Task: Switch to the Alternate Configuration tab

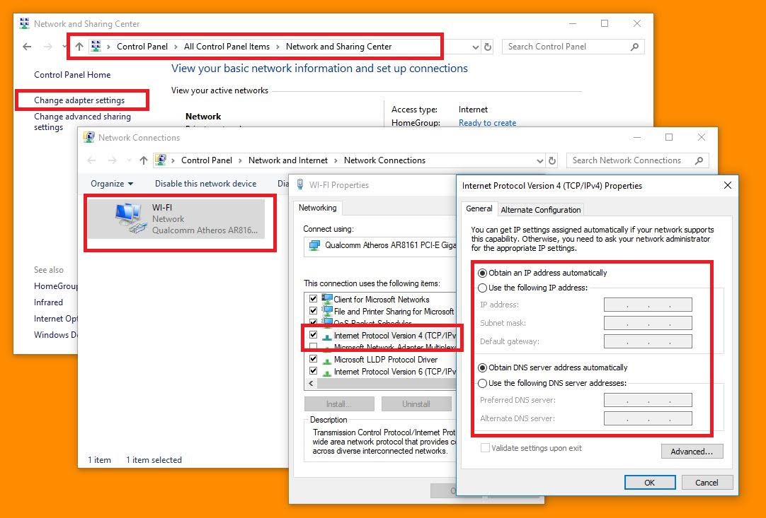Action: coord(541,210)
